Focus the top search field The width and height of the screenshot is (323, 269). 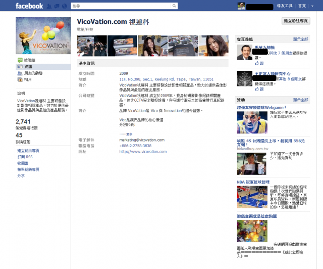pyautogui.click(x=121, y=6)
